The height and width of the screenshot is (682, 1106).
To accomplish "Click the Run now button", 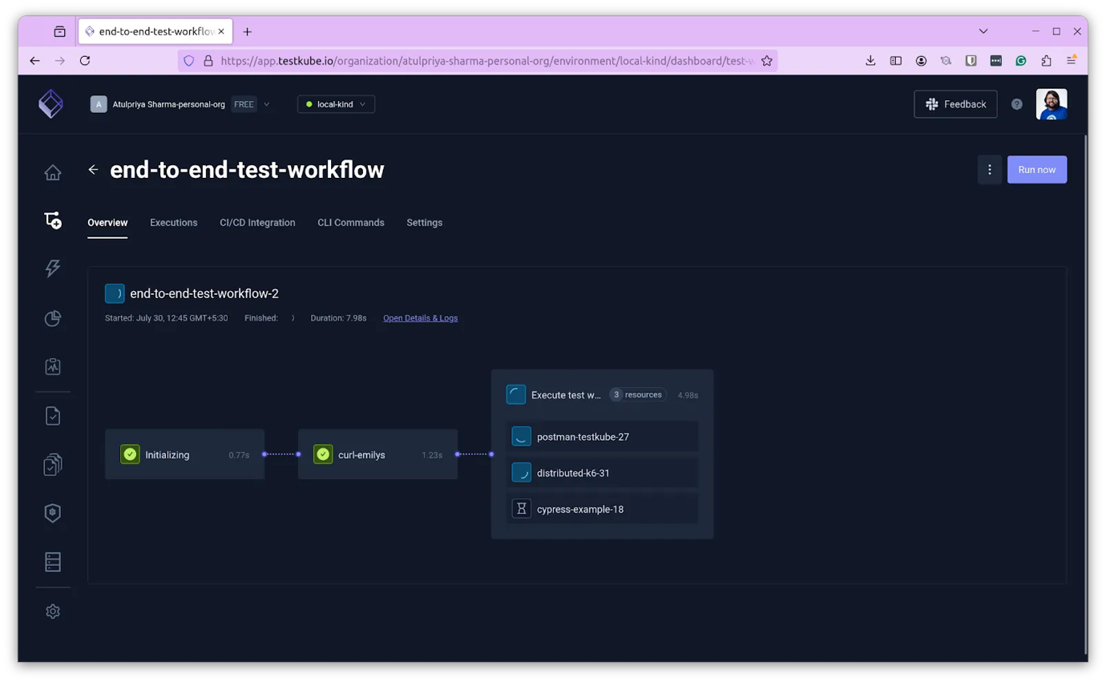I will 1036,169.
